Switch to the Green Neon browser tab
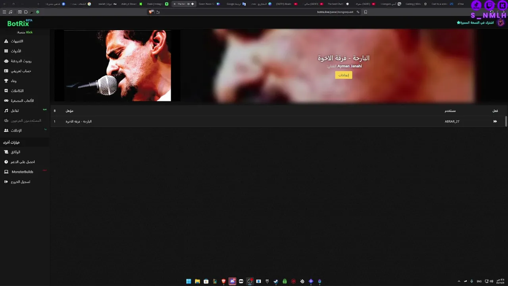Viewport: 508px width, 286px height. point(209,4)
